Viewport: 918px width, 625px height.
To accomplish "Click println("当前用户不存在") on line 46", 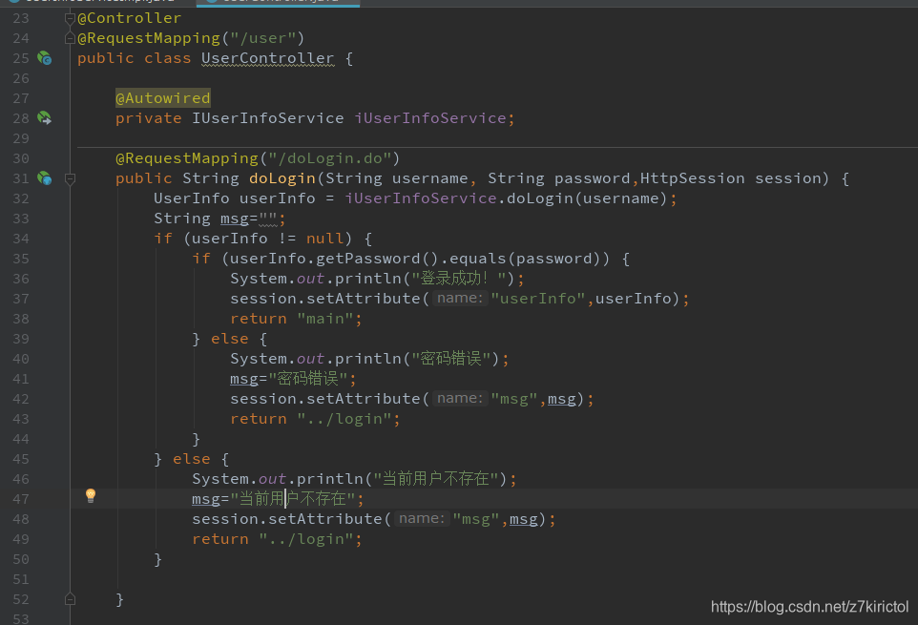I will pyautogui.click(x=402, y=479).
